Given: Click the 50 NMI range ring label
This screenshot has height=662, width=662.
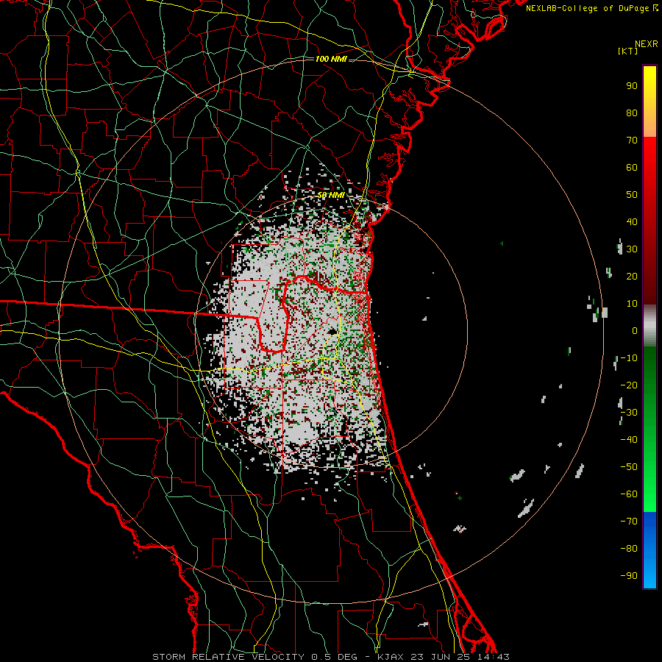Looking at the screenshot, I should coord(331,195).
